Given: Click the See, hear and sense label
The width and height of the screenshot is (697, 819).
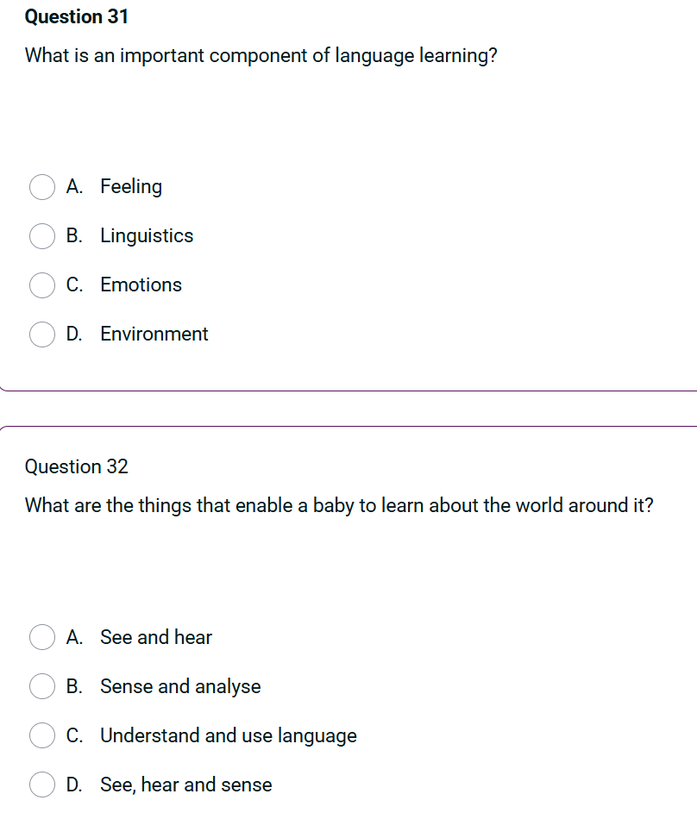Looking at the screenshot, I should (x=185, y=785).
